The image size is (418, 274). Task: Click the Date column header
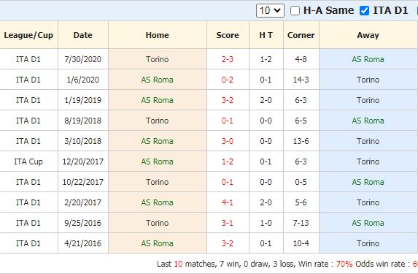83,35
